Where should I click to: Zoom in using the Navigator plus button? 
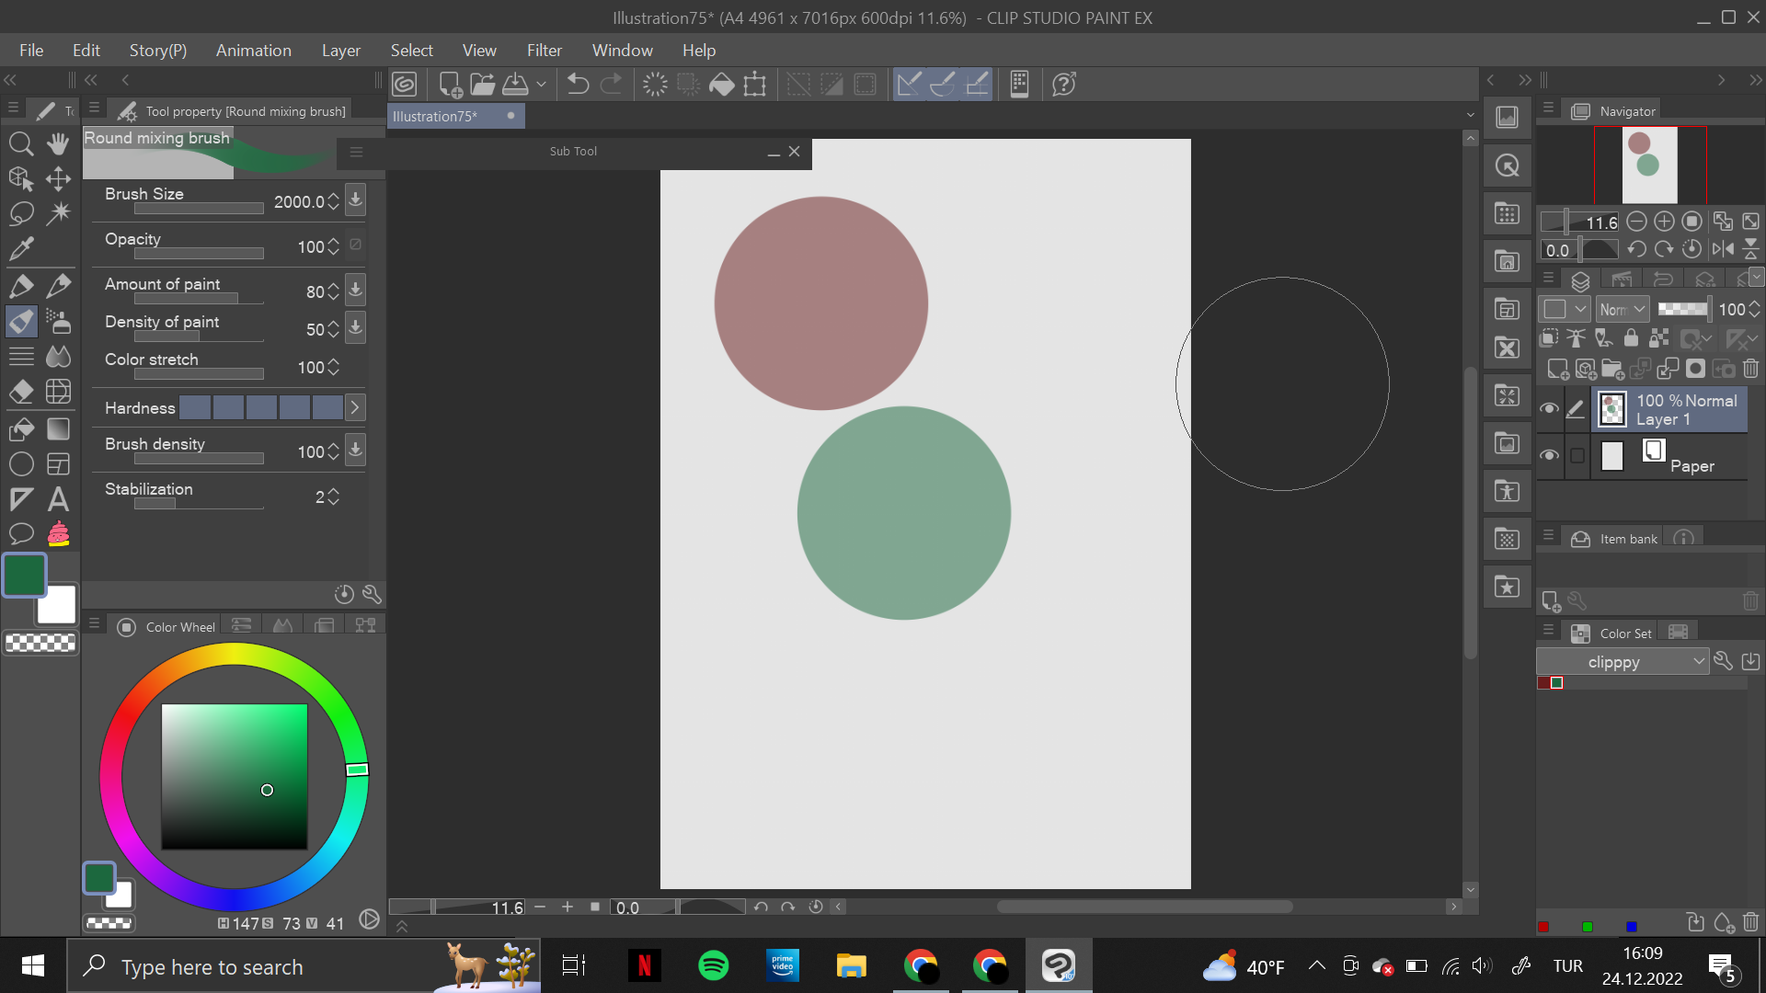[1664, 222]
